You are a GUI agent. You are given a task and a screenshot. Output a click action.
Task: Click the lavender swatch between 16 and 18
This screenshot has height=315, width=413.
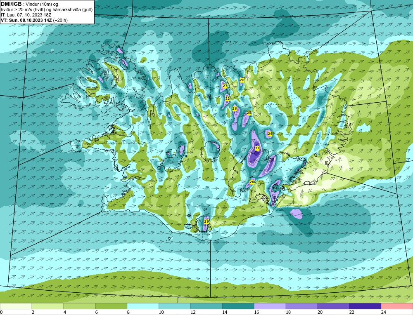pyautogui.click(x=270, y=306)
